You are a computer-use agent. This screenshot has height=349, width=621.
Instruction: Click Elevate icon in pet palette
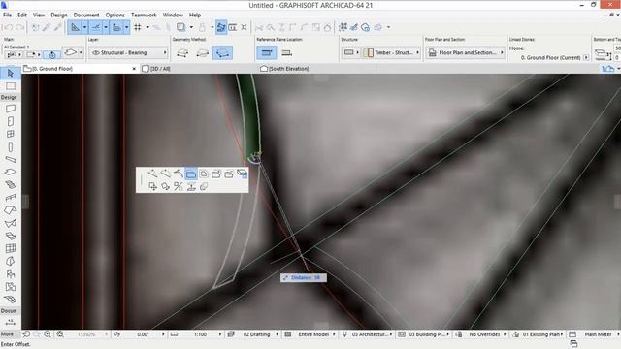coord(191,186)
